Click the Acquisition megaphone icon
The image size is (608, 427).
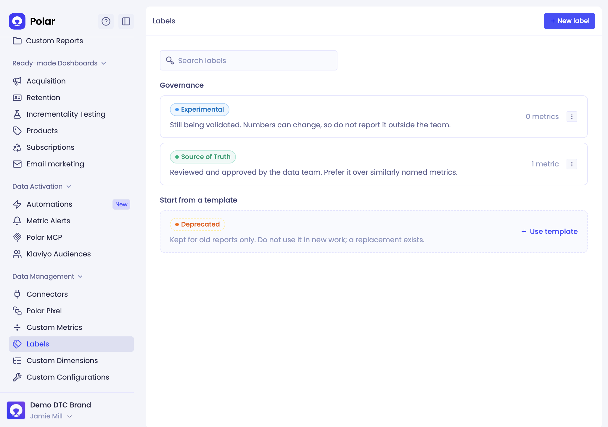point(17,81)
